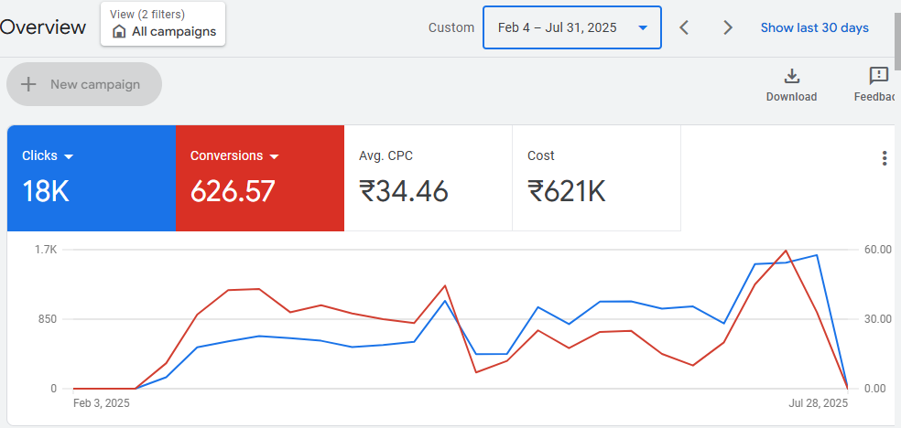Click the Overview page heading

pos(43,27)
